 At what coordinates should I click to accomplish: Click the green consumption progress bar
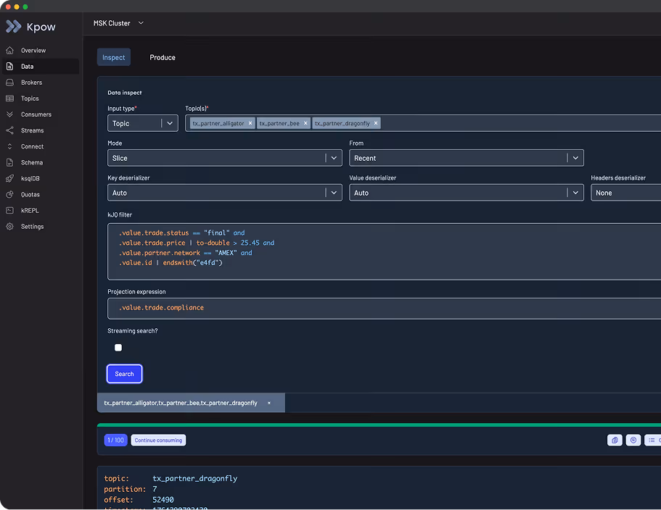pyautogui.click(x=379, y=425)
